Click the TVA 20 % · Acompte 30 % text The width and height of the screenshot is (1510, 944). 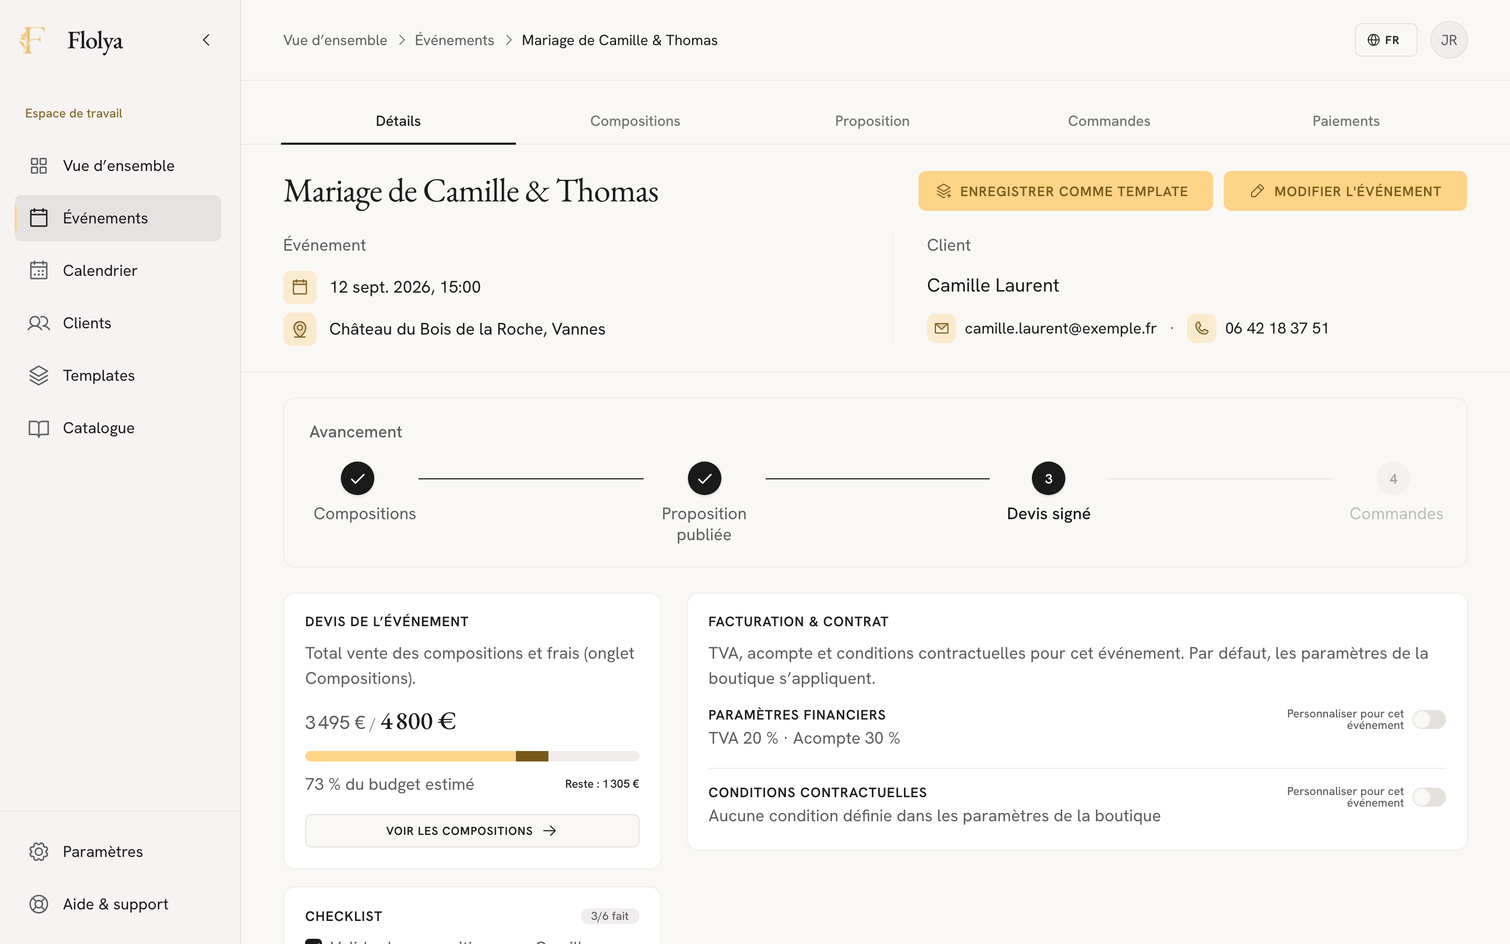[x=804, y=738]
